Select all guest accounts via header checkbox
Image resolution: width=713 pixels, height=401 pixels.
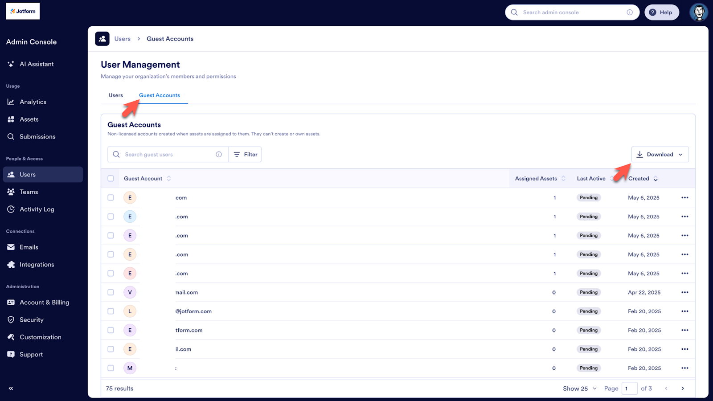point(111,178)
